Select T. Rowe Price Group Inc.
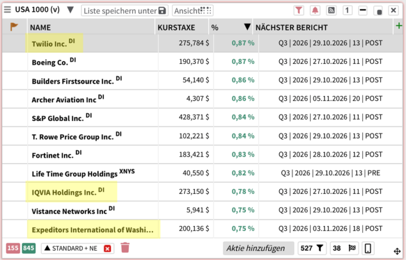This screenshot has width=406, height=260. pyautogui.click(x=77, y=136)
